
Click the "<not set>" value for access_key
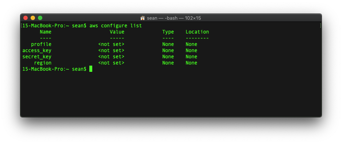[x=111, y=50]
